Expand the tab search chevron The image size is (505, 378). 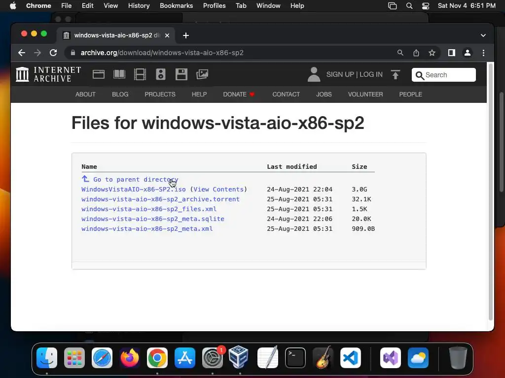tap(483, 35)
